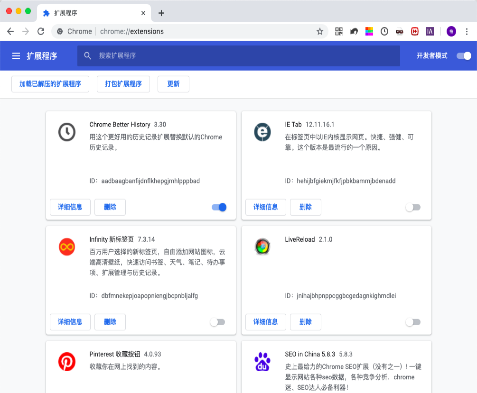Click the ID jnihajbhpnppcggbcgedagnkighmdlei text

tap(340, 296)
